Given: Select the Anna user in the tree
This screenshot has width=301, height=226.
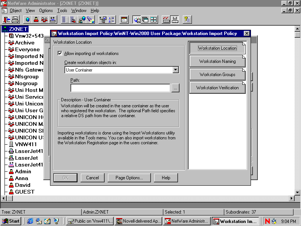Looking at the screenshot, I should (18, 178).
